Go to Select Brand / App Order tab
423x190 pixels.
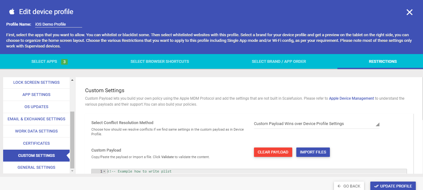pyautogui.click(x=279, y=62)
